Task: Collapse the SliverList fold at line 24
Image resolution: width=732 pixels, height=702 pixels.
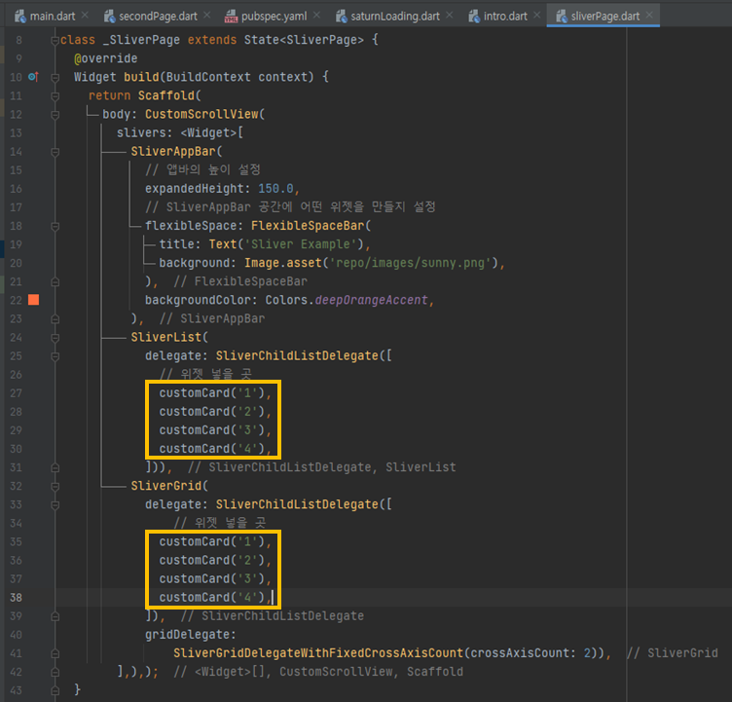Action: pyautogui.click(x=55, y=338)
